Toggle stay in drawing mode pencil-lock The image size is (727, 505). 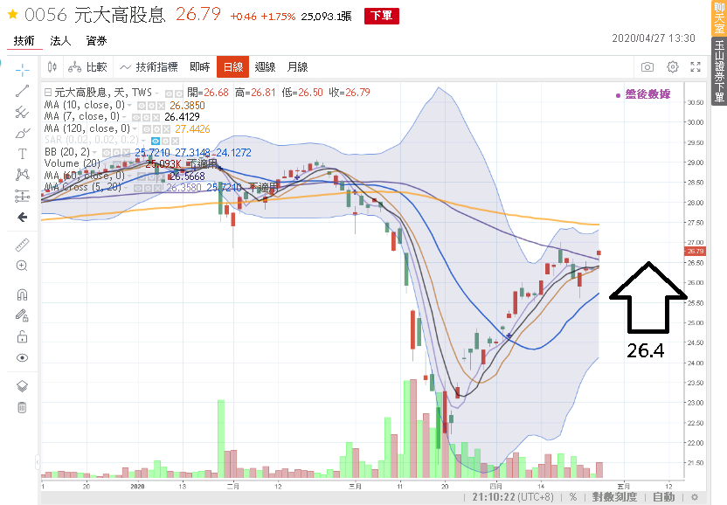(x=22, y=315)
